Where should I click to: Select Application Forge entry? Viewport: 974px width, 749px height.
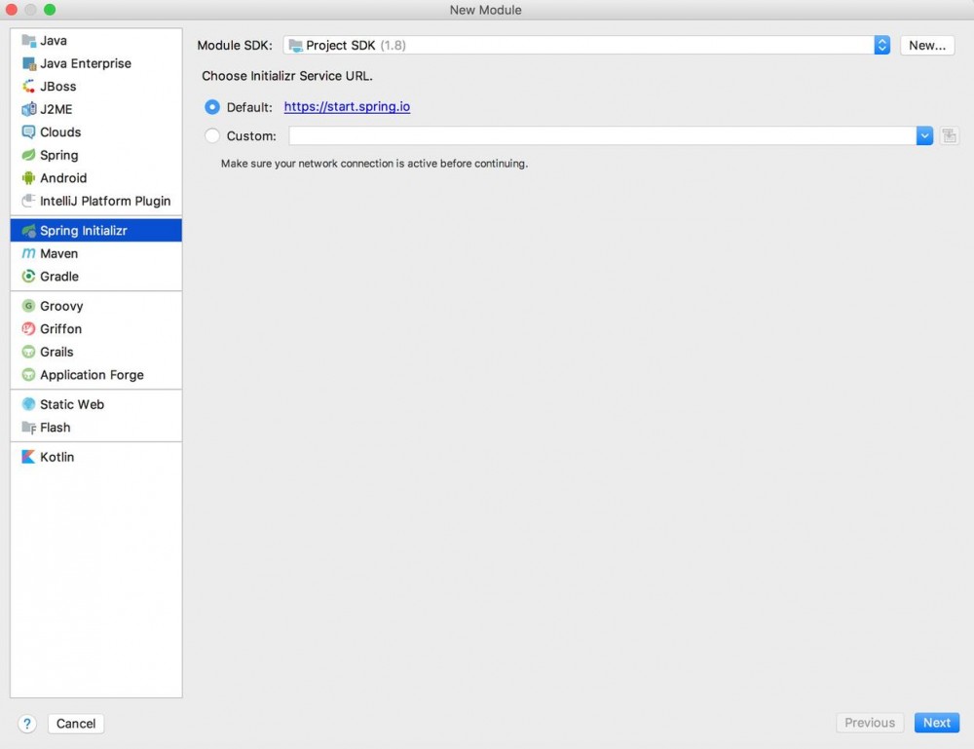click(x=96, y=375)
